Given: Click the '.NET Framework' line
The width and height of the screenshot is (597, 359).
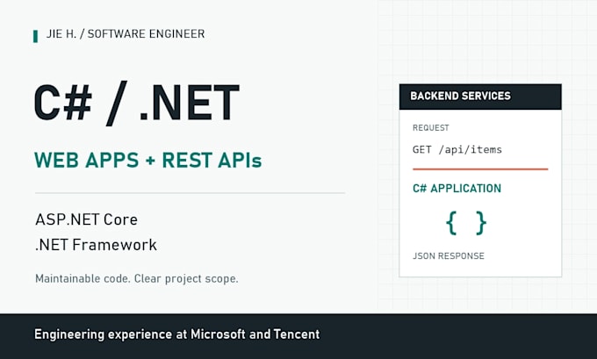Looking at the screenshot, I should [x=96, y=245].
